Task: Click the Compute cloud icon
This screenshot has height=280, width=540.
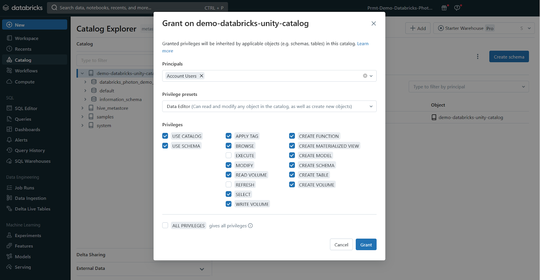Action: (x=9, y=82)
